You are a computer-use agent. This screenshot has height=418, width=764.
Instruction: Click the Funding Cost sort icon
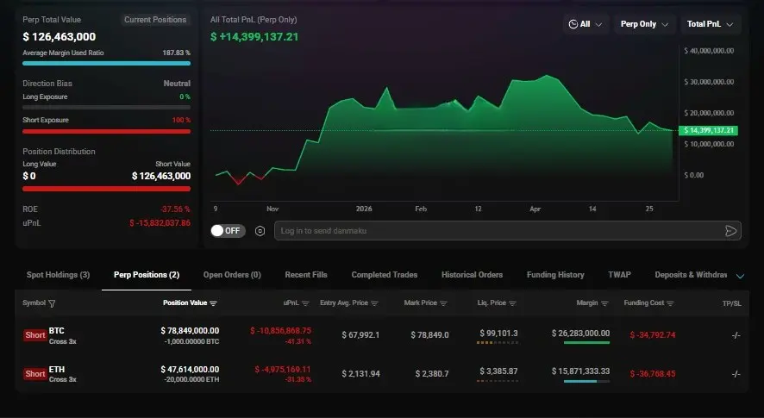671,303
